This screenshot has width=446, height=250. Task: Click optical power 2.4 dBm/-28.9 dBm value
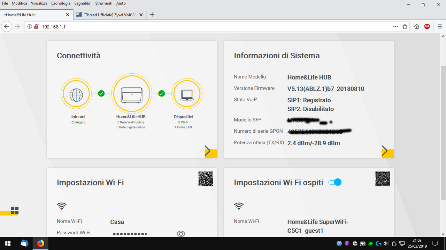tap(314, 143)
